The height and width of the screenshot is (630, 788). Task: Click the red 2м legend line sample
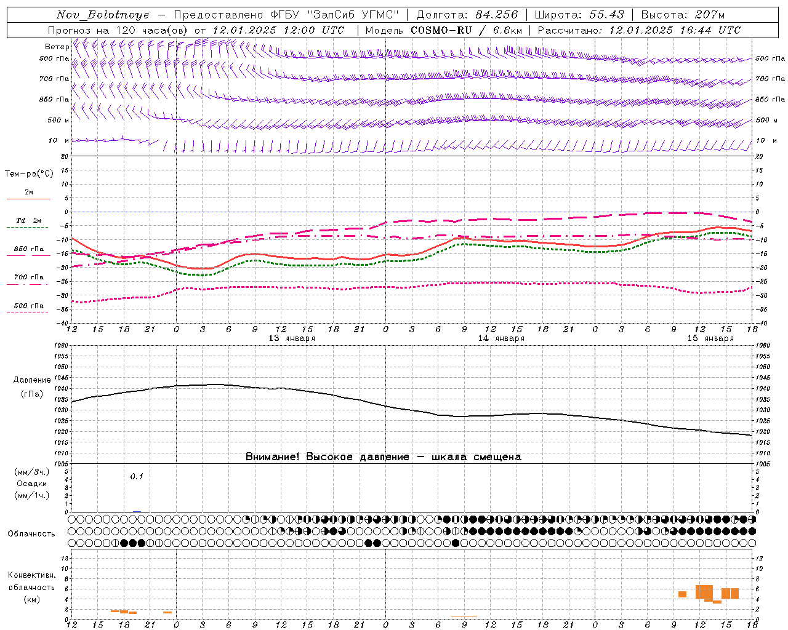(28, 199)
